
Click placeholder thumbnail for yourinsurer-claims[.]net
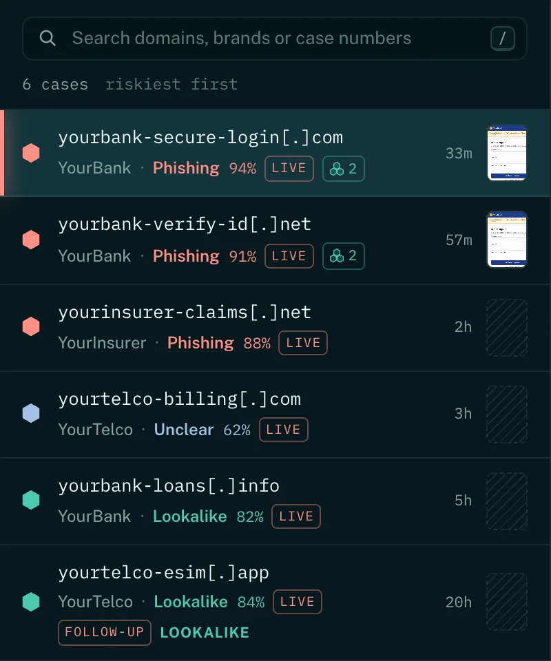(507, 328)
